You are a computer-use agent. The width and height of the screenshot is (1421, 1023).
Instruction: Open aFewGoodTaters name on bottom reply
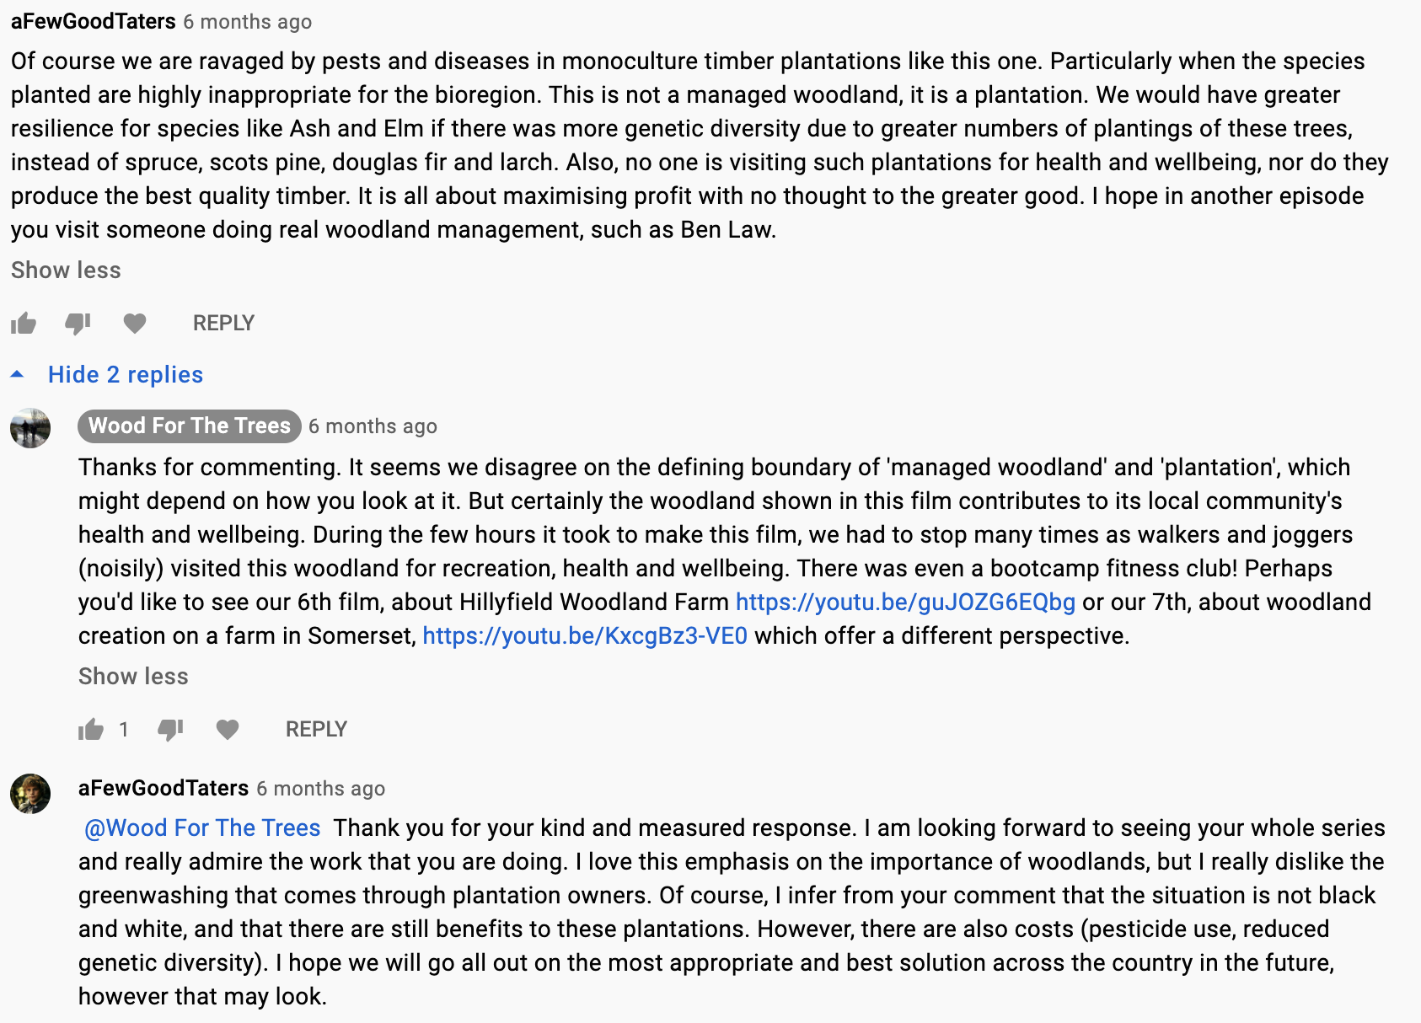click(164, 789)
